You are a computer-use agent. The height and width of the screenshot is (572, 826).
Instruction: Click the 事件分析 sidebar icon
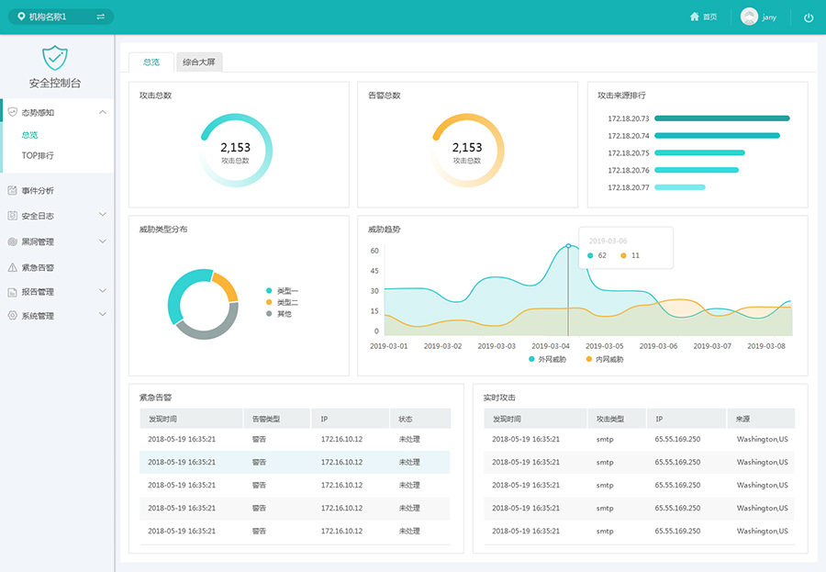coord(12,190)
